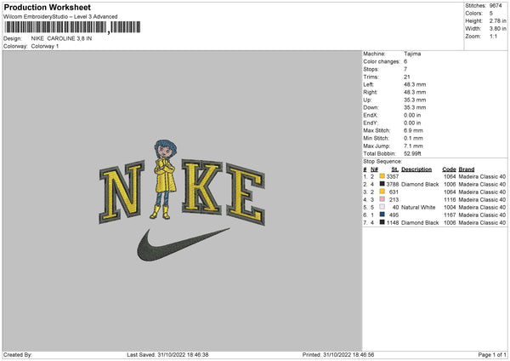Click the yellow swatch in stop 3

382,192
